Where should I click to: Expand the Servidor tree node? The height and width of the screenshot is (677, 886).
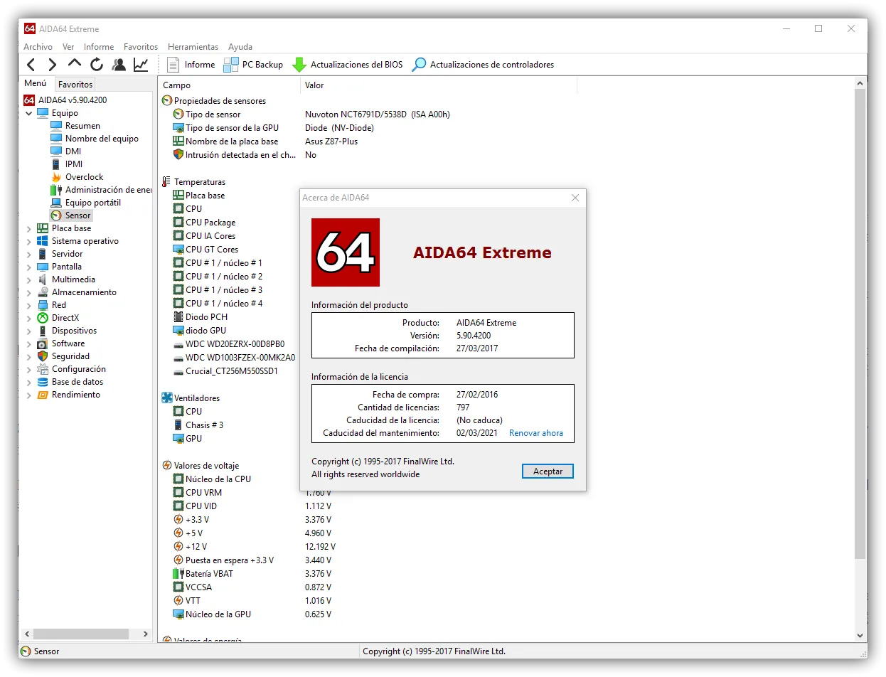29,254
